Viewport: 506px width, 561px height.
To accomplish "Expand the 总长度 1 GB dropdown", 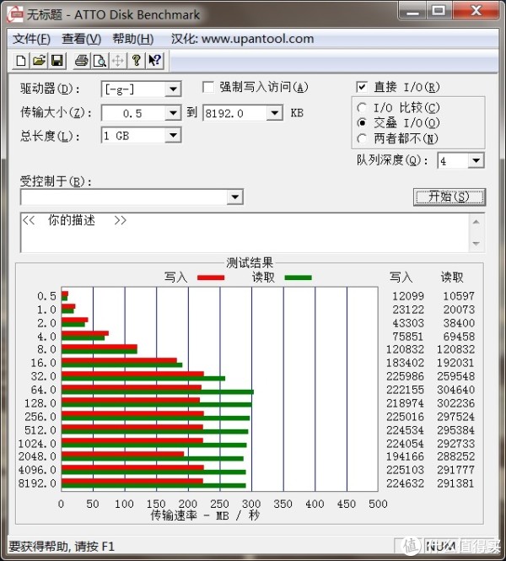I will point(173,136).
